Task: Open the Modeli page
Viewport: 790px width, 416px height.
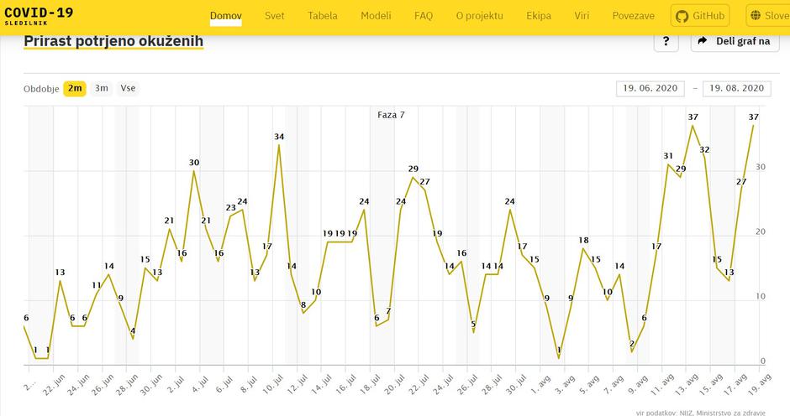Action: [376, 16]
